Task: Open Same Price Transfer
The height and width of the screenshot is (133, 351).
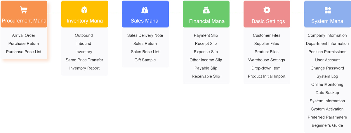Action: (x=84, y=60)
